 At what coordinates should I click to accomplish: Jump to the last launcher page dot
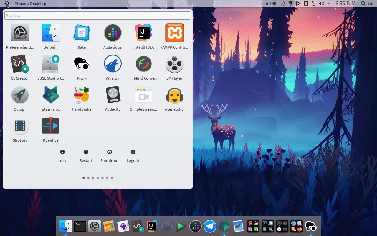click(112, 178)
